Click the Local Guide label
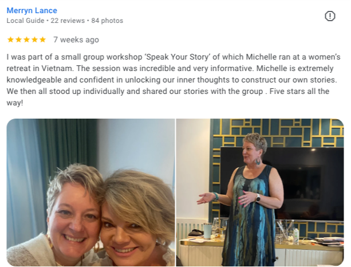 [25, 21]
